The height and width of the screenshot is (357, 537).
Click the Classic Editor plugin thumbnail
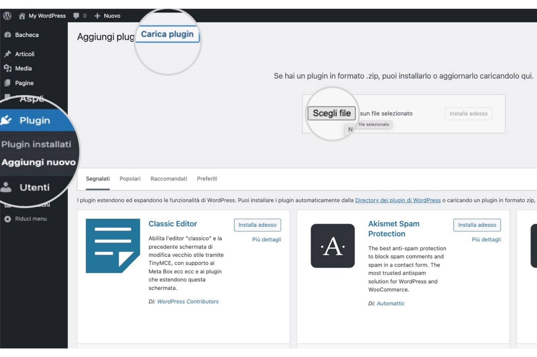click(x=113, y=246)
